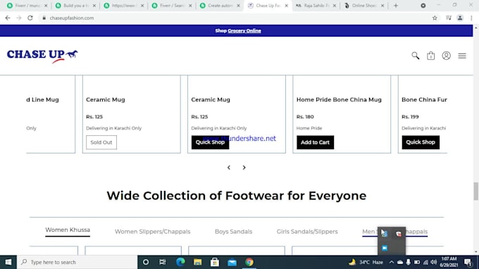Open the Chrome profile avatar icon
Viewport: 479px width, 269px height.
pos(460,18)
